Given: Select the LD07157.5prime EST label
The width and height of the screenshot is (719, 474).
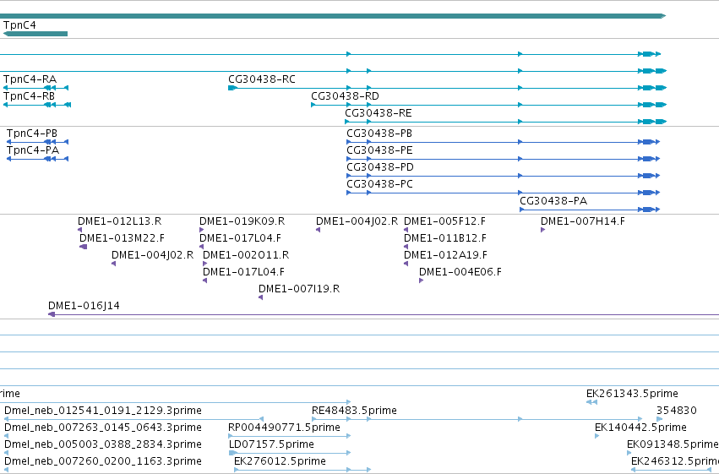Looking at the screenshot, I should pyautogui.click(x=271, y=444).
